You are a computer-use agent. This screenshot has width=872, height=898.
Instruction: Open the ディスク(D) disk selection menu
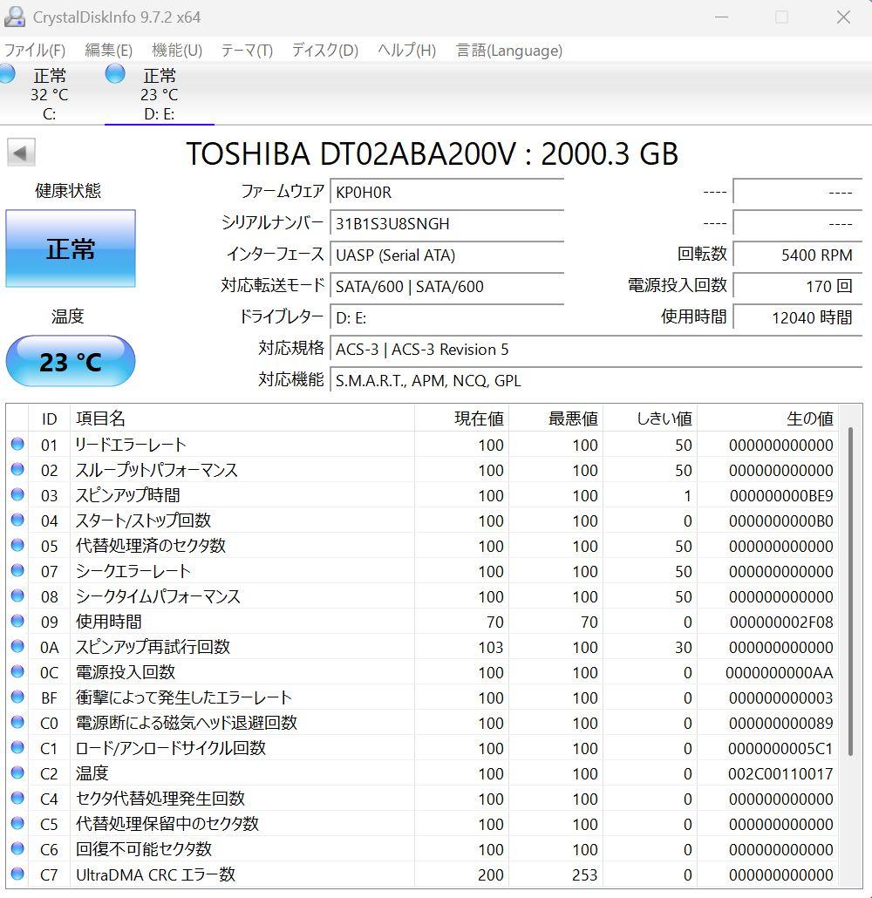pyautogui.click(x=322, y=51)
